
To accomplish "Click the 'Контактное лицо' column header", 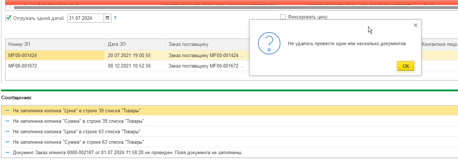I will [439, 44].
